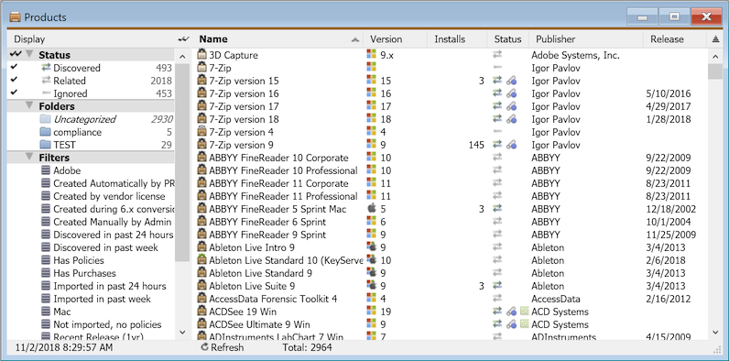The height and width of the screenshot is (361, 729).
Task: Click the green purchase icon in the ACDSee Ultimate 9 Win row
Action: (525, 323)
